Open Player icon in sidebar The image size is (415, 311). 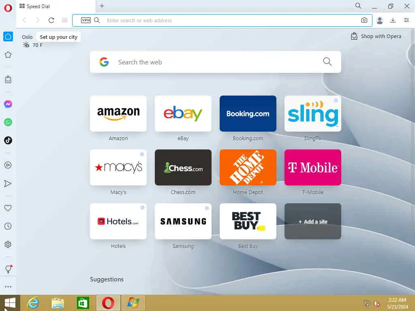coord(8,165)
